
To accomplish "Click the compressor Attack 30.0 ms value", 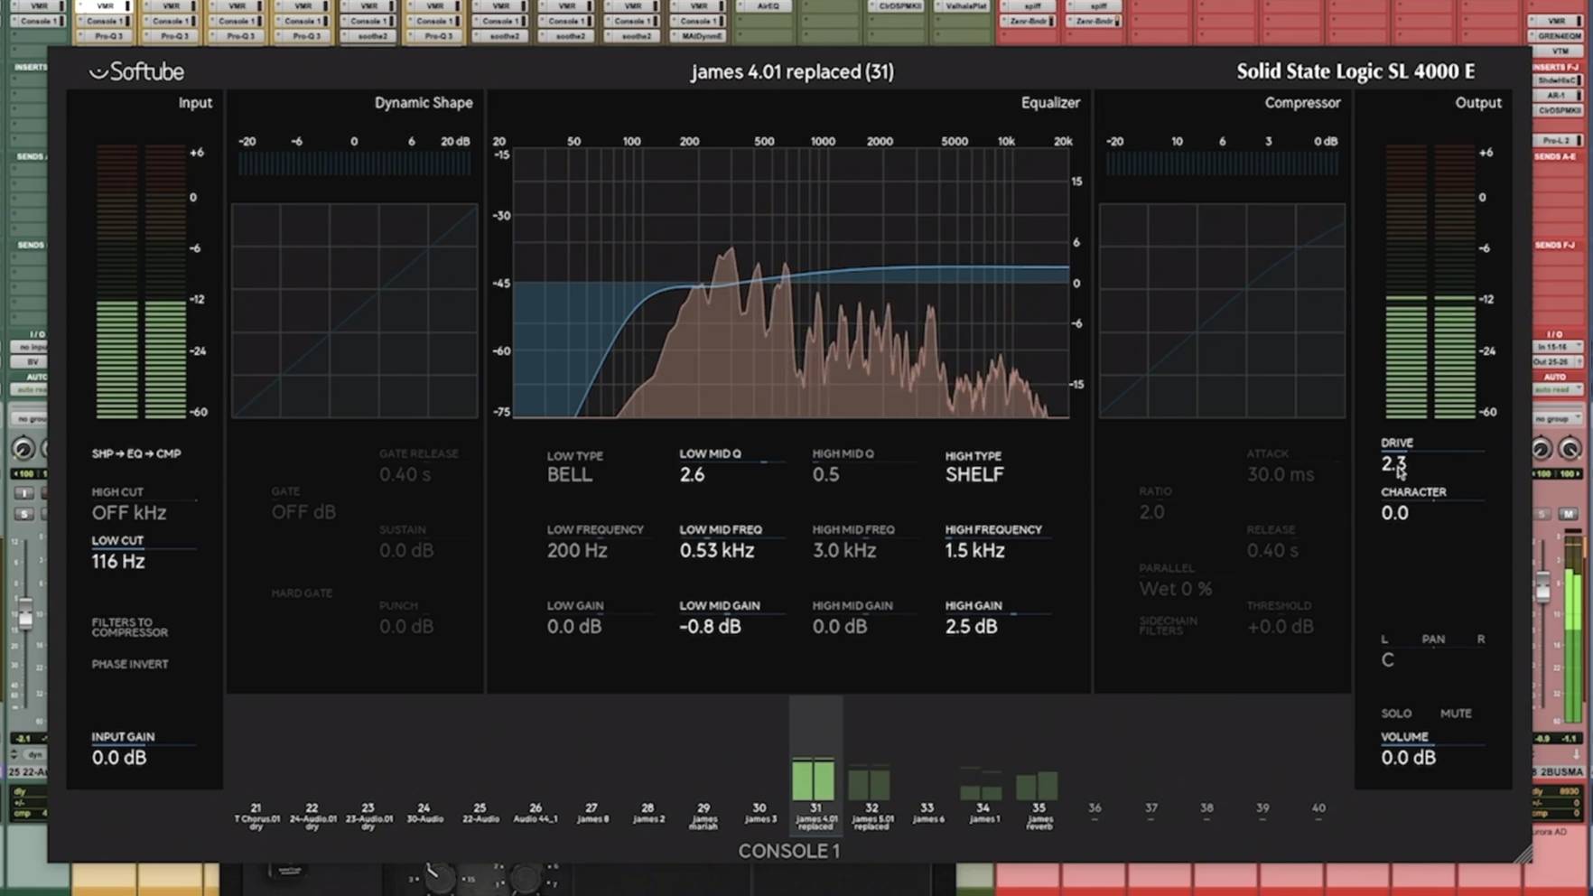I will pos(1281,474).
